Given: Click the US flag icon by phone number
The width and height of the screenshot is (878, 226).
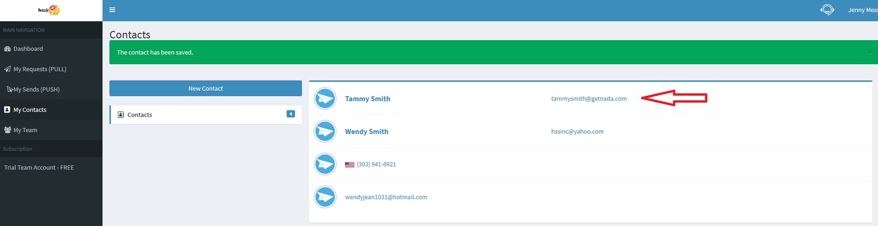Looking at the screenshot, I should pos(350,164).
